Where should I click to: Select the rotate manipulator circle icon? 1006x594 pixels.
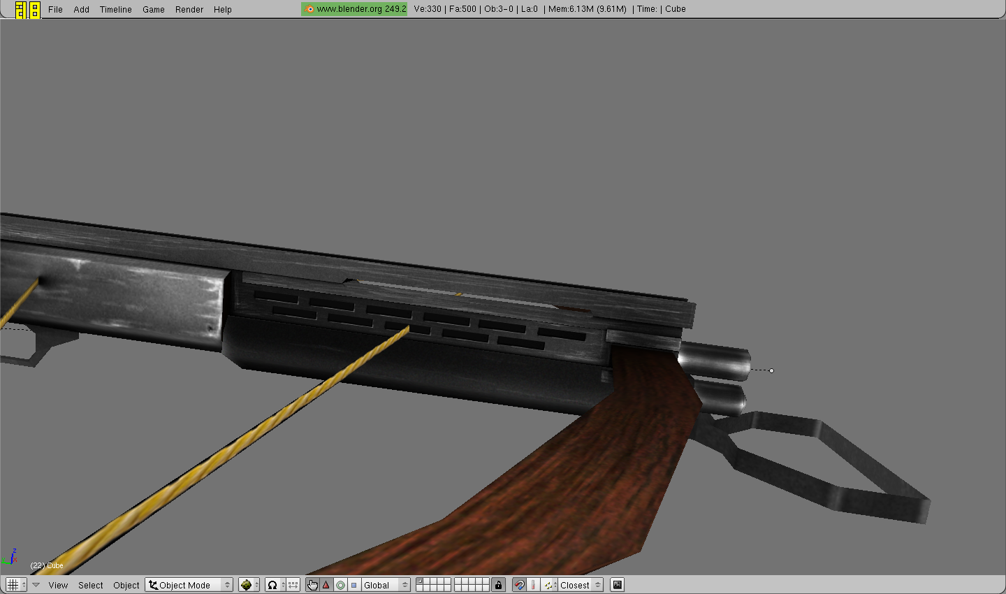pyautogui.click(x=340, y=585)
